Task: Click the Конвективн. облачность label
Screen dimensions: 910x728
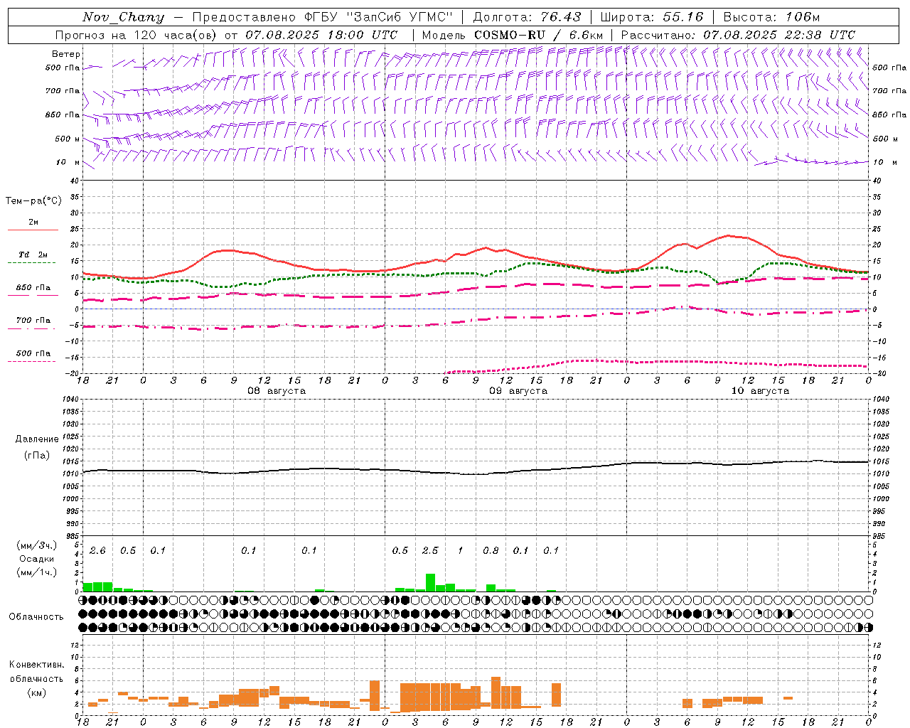Action: point(36,672)
